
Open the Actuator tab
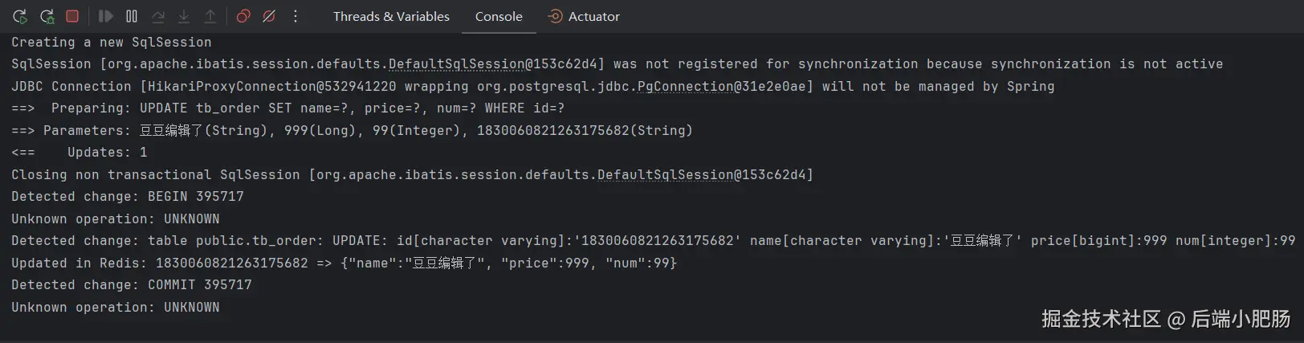click(x=584, y=16)
